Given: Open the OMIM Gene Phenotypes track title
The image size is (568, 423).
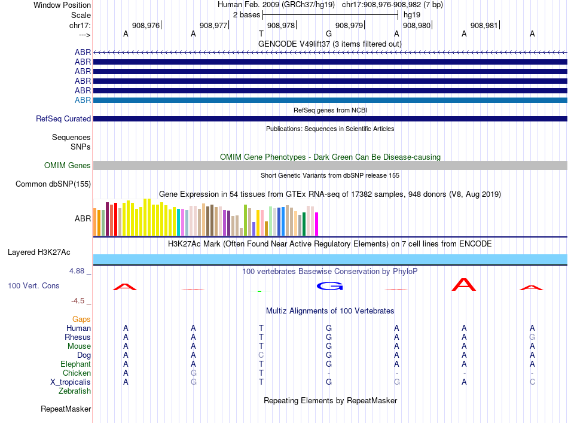Looking at the screenshot, I should [x=330, y=157].
